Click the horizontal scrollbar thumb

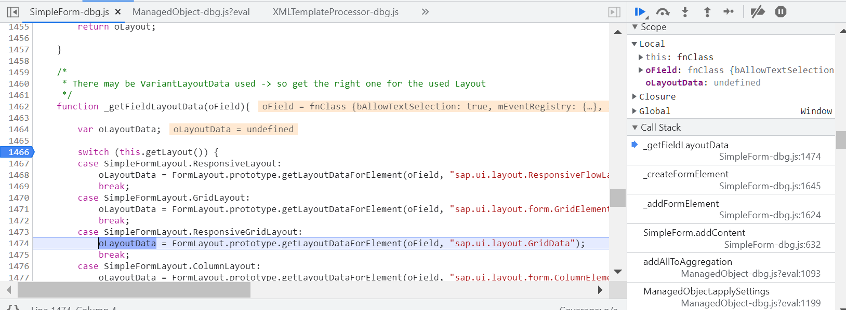click(x=134, y=290)
